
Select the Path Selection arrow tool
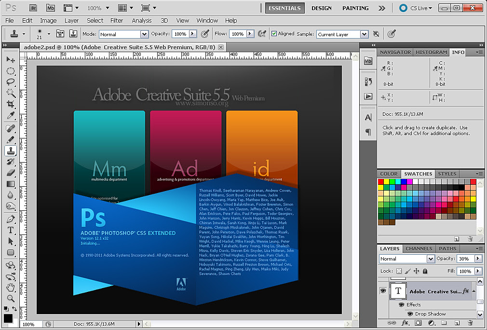pyautogui.click(x=11, y=241)
